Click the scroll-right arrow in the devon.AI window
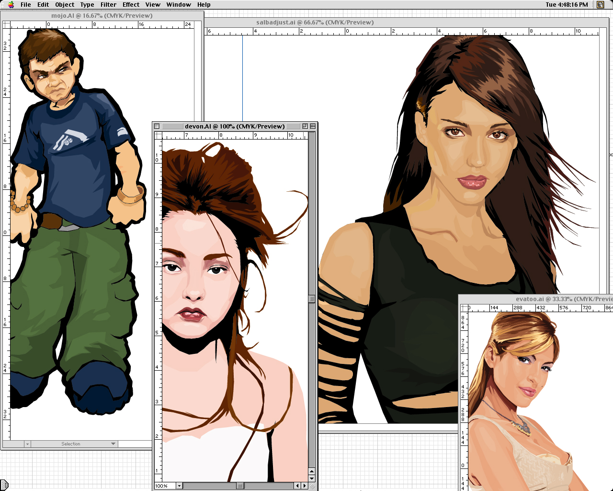This screenshot has height=491, width=613. pos(305,486)
